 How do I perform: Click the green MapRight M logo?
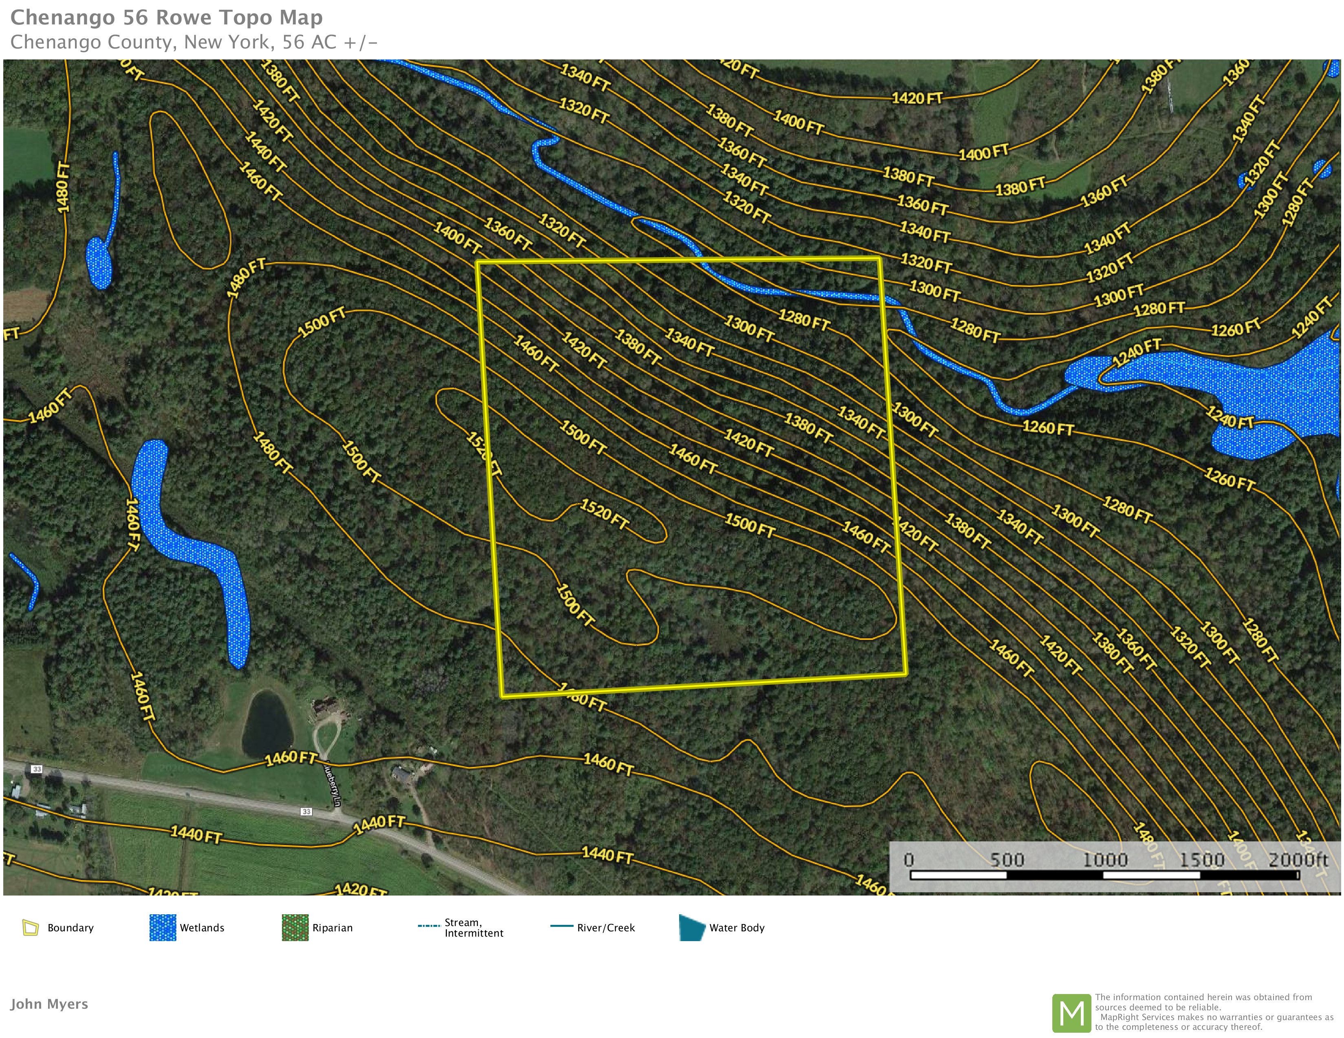pyautogui.click(x=1071, y=1013)
